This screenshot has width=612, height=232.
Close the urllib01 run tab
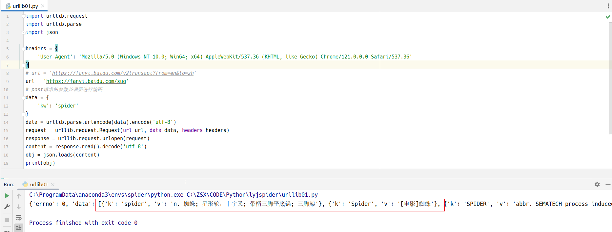53,185
